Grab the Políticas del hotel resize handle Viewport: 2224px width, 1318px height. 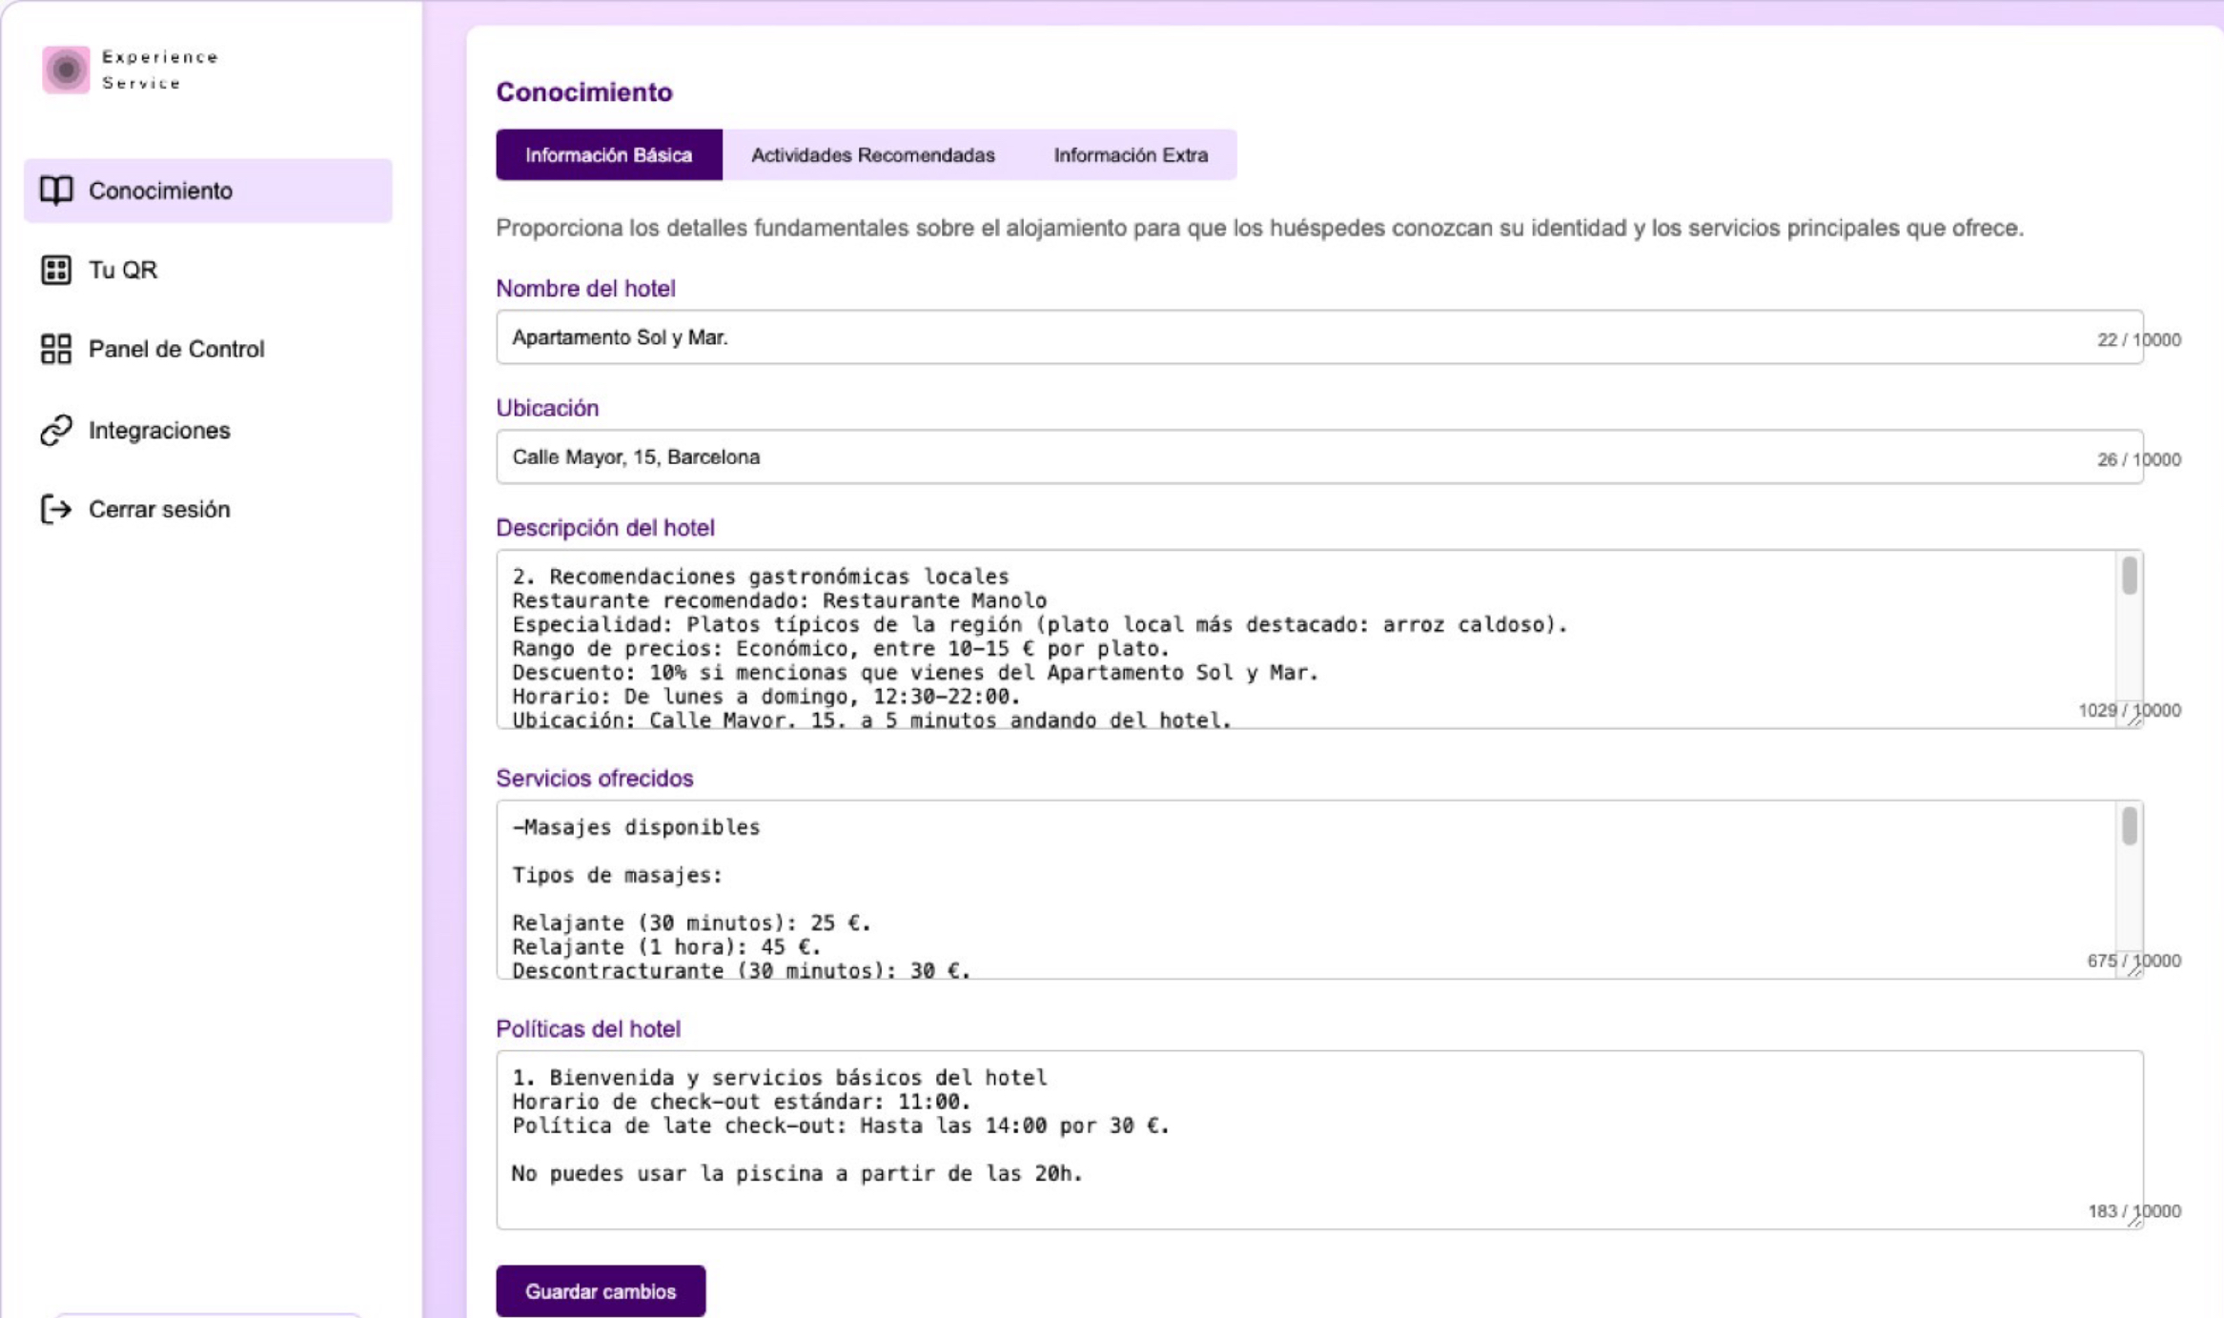[x=2134, y=1222]
